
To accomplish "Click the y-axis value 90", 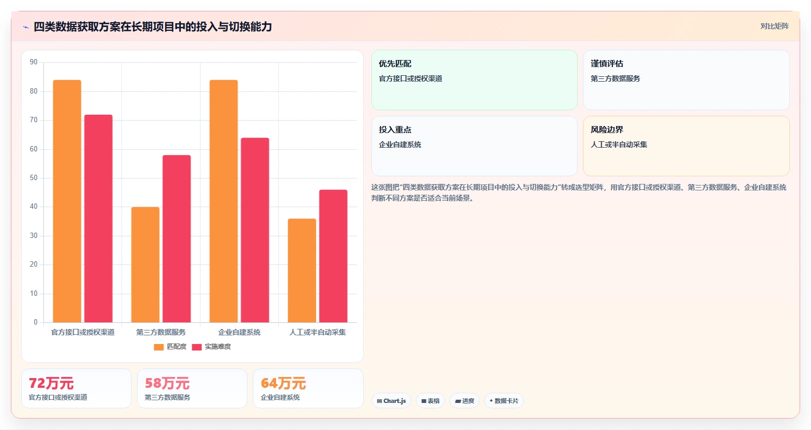I will tap(34, 62).
